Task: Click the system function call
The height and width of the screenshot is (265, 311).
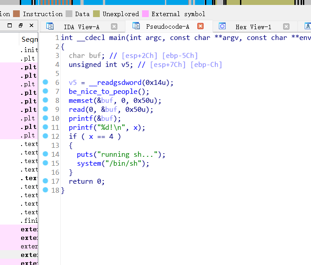Action: pyautogui.click(x=89, y=163)
